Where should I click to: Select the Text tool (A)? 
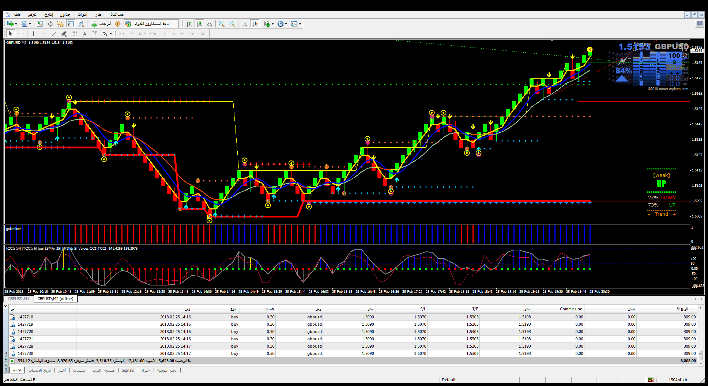(85, 34)
